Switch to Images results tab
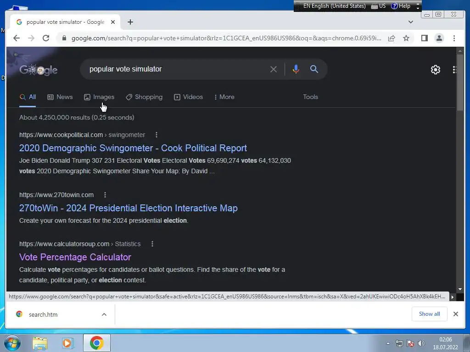The image size is (470, 352). (99, 97)
